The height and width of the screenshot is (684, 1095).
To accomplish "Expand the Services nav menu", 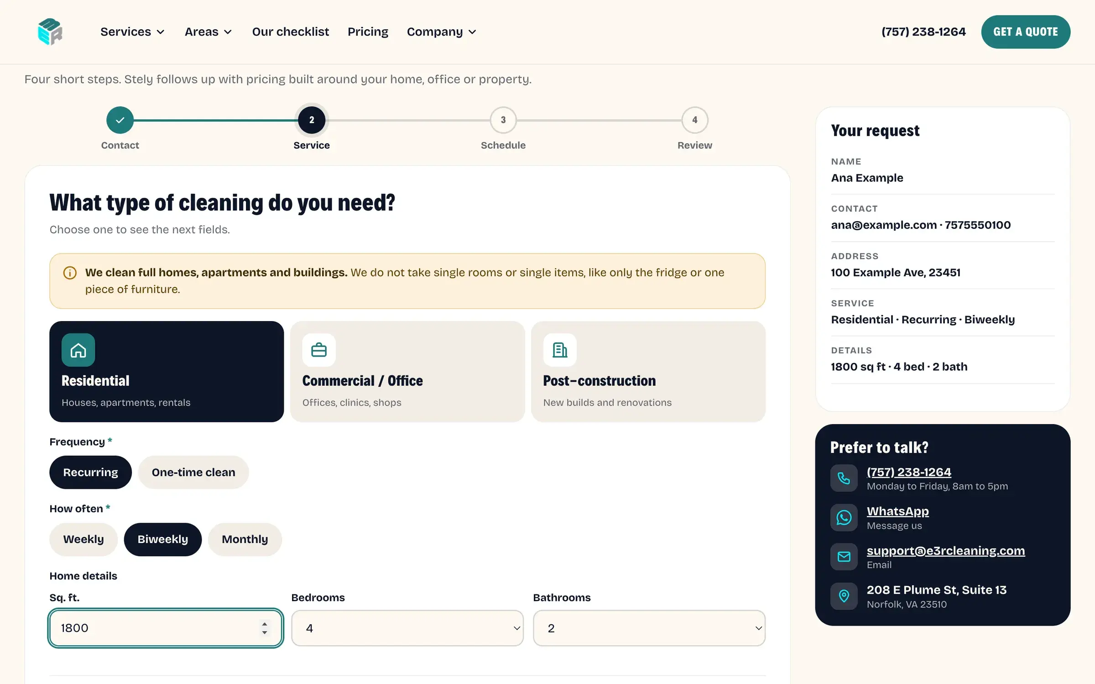I will (x=132, y=31).
